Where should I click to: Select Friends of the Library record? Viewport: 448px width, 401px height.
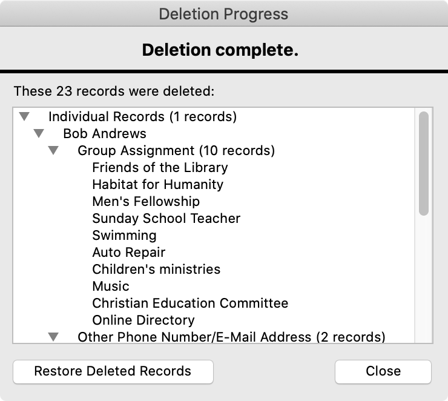[x=160, y=167]
